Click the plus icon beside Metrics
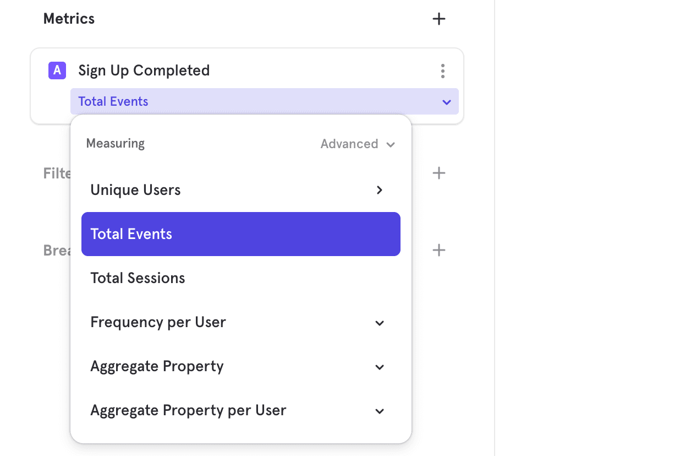 tap(438, 19)
